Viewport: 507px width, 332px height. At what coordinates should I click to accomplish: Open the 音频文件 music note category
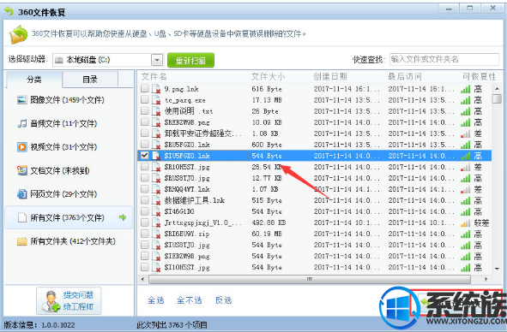(x=21, y=123)
